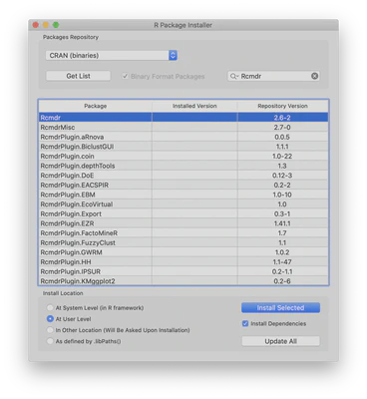Screen dimensions: 367x399
Task: Select RcmdrPlugin.BiclustGUI in the list
Action: pyautogui.click(x=183, y=147)
